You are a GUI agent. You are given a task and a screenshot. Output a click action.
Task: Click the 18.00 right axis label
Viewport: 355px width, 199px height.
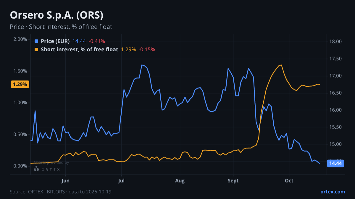pos(336,42)
